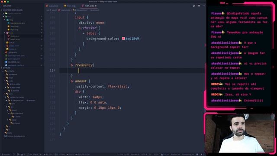Collapse .radio-container in the outline
277x156 pixels.
tap(6, 97)
